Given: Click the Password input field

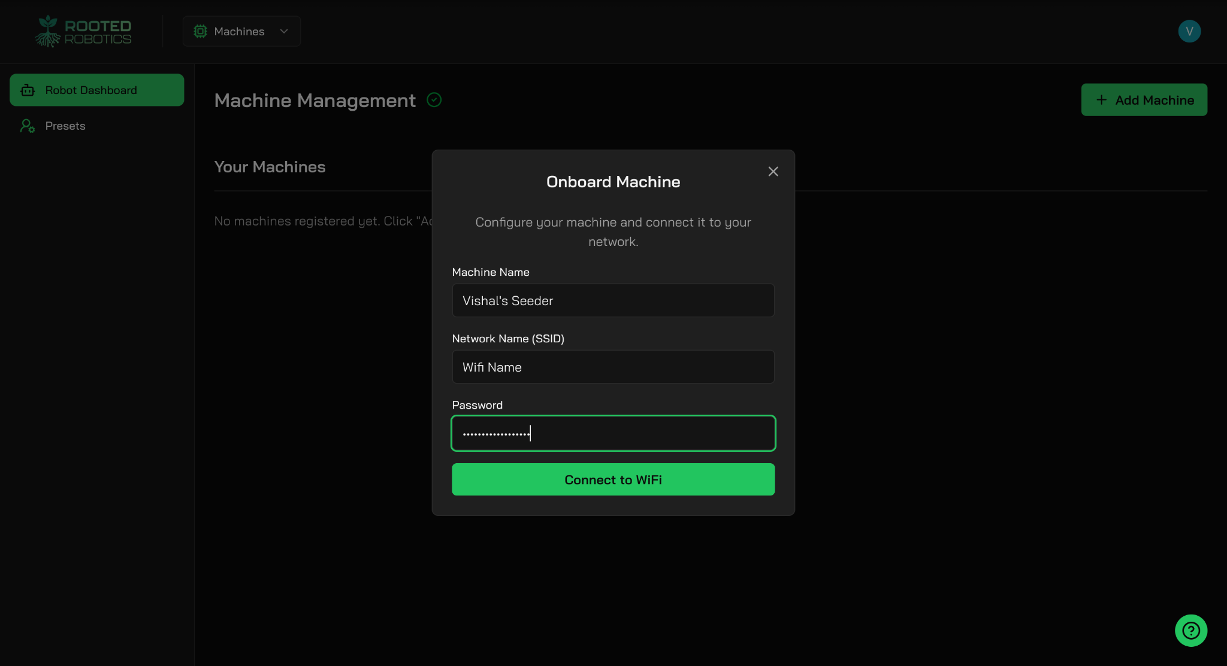Looking at the screenshot, I should tap(613, 433).
